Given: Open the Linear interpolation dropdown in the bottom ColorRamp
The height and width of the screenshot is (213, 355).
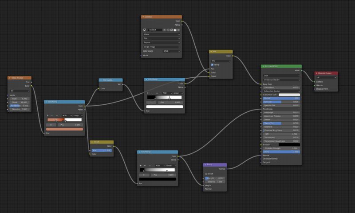Looking at the screenshot, I should pos(171,165).
